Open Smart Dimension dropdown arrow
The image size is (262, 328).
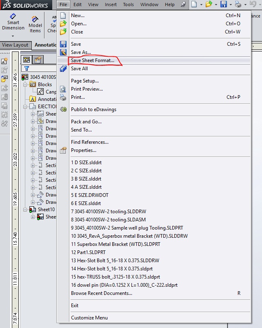13,36
